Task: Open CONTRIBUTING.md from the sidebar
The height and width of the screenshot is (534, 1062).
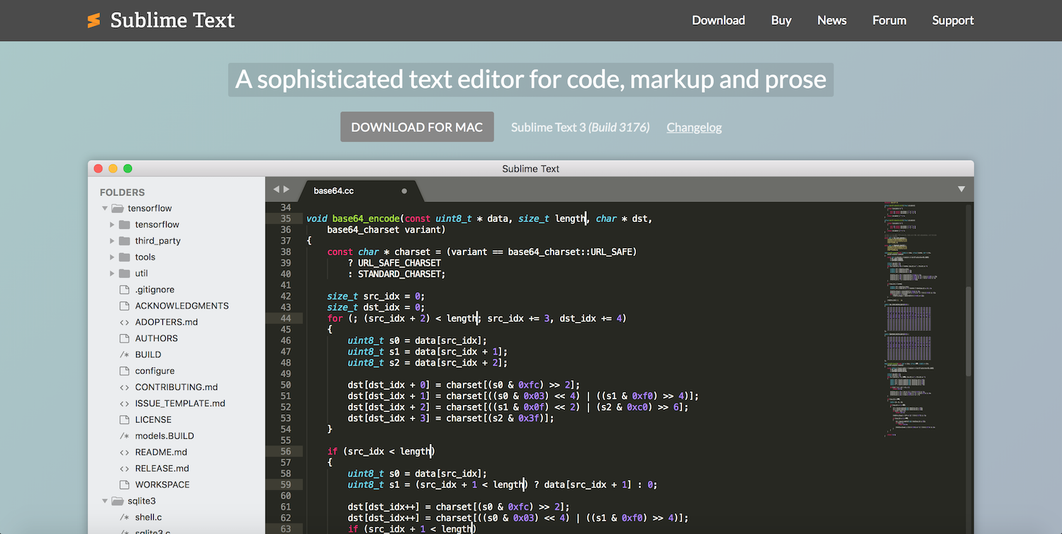Action: click(177, 388)
